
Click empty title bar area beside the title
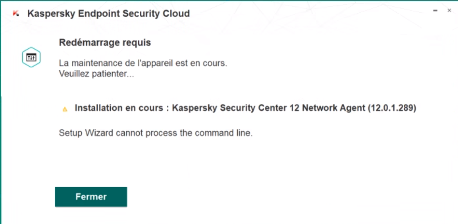click(x=306, y=13)
